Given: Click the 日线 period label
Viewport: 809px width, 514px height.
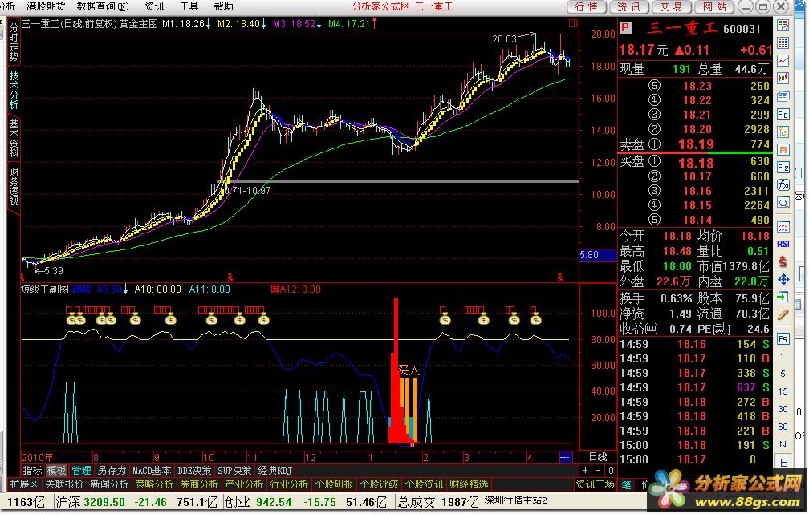Looking at the screenshot, I should click(x=598, y=457).
